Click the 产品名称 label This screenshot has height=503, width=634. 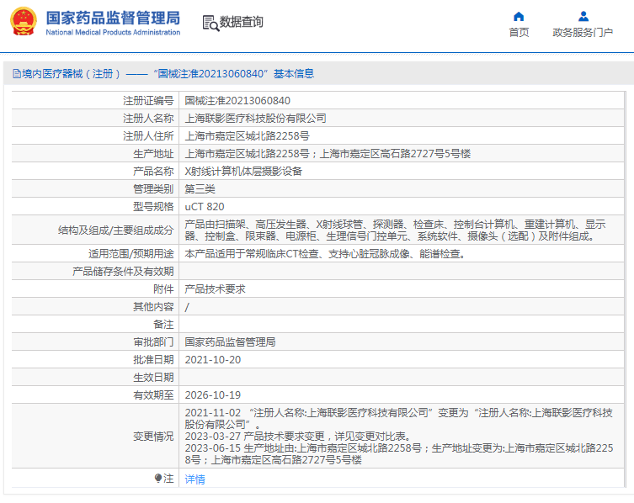click(153, 172)
